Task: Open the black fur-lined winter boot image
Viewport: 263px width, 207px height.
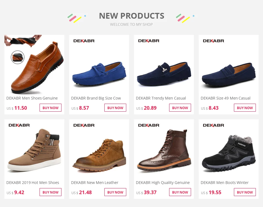Action: (229, 149)
